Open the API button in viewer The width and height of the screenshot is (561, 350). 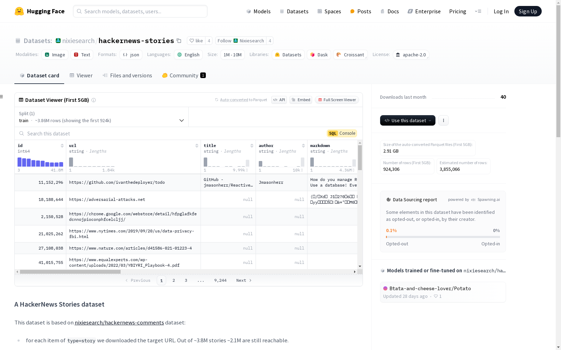(x=279, y=100)
